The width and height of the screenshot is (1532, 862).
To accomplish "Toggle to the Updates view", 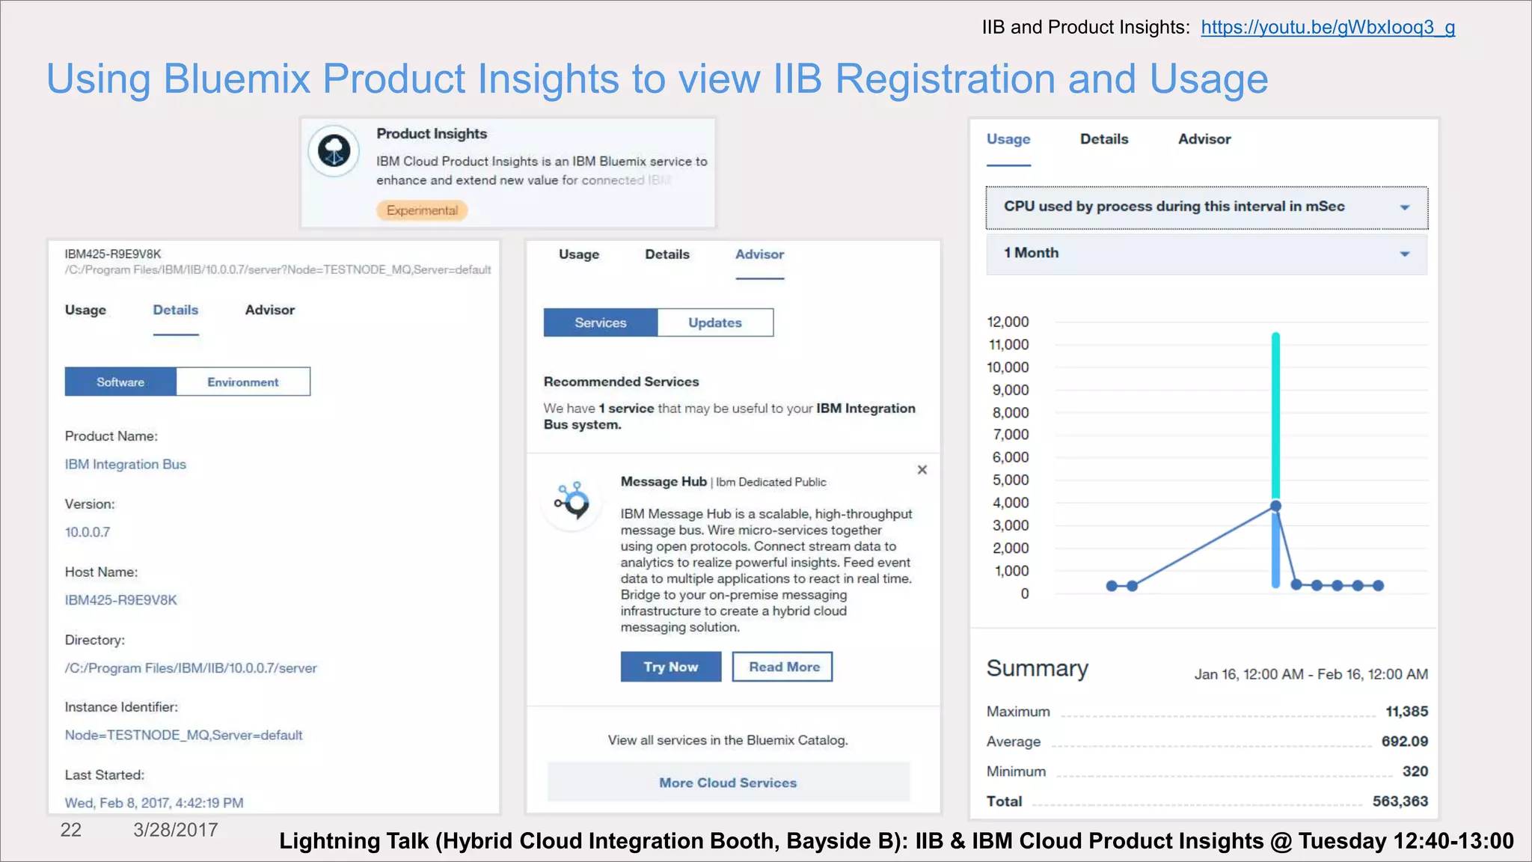I will pos(715,323).
